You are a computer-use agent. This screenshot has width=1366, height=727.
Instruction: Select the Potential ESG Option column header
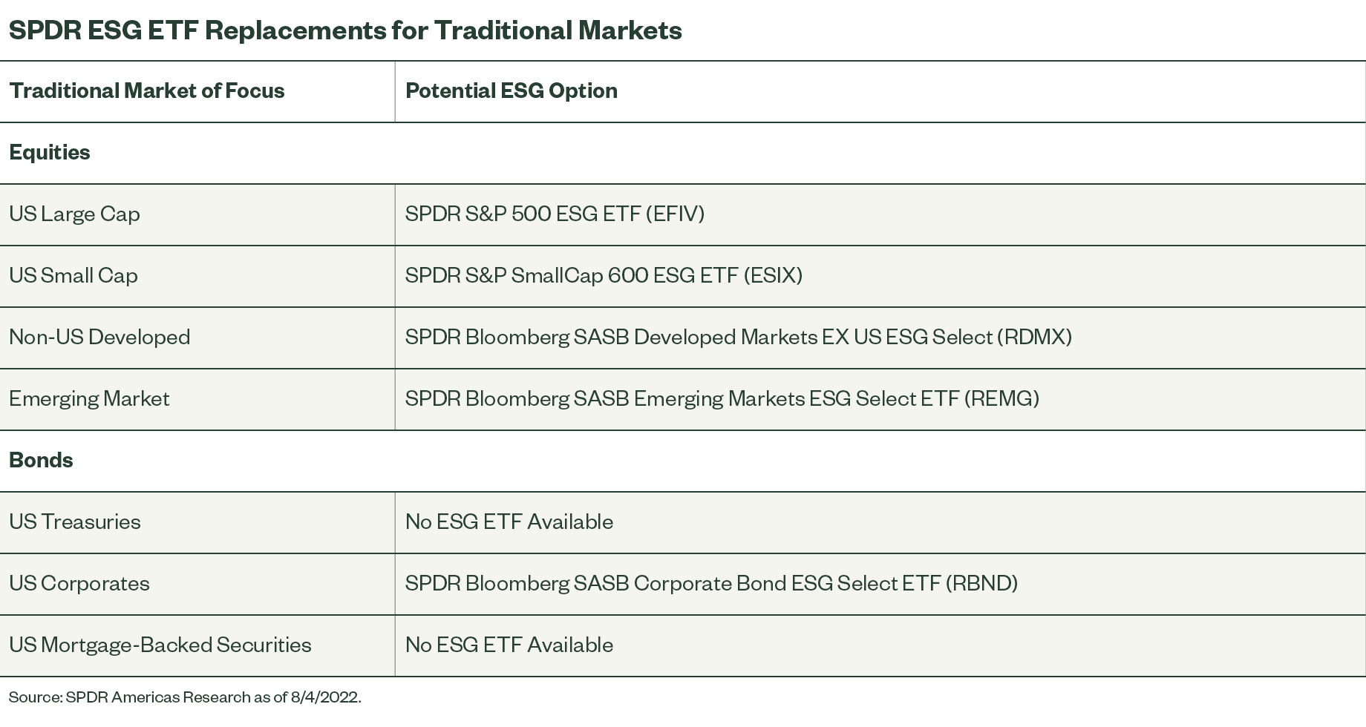[x=511, y=91]
